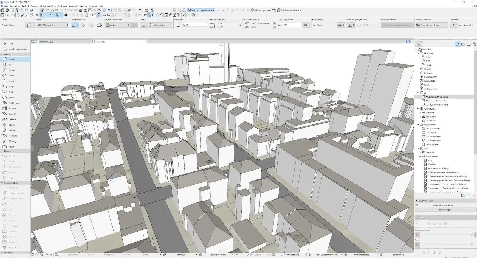Select the Pfeil arrow tool
This screenshot has height=258, width=477.
[15, 43]
